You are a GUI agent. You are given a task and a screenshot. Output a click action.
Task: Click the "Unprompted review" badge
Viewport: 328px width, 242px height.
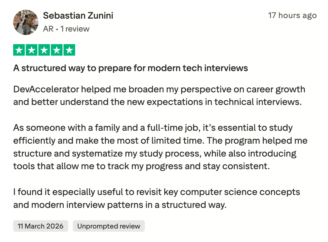pyautogui.click(x=109, y=226)
